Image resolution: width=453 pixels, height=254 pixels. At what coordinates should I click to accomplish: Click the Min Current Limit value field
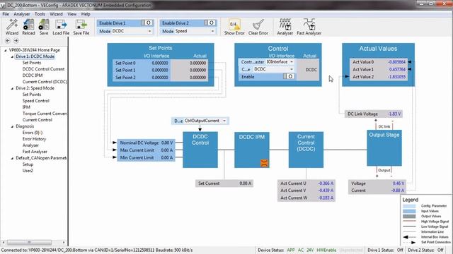tap(167, 157)
